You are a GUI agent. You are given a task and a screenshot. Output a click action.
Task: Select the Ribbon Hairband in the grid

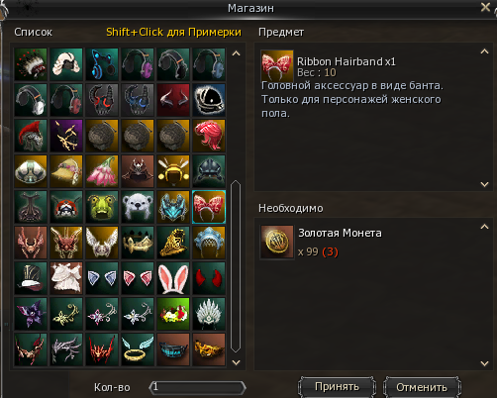coord(209,207)
